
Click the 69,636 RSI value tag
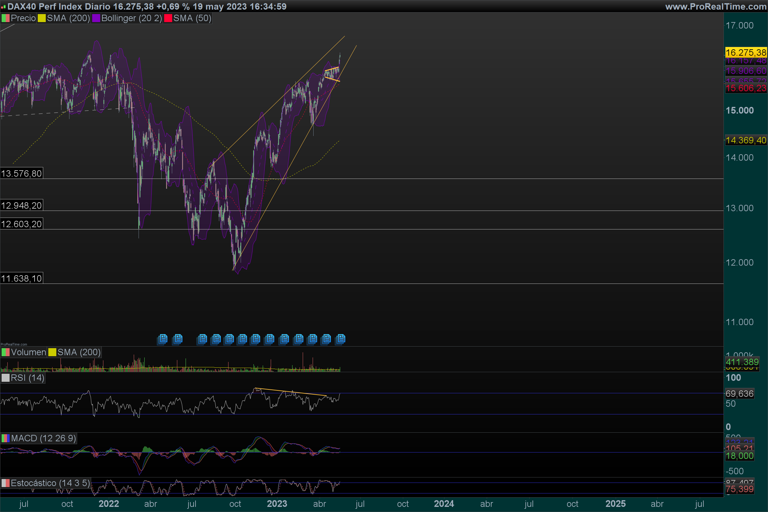point(739,394)
